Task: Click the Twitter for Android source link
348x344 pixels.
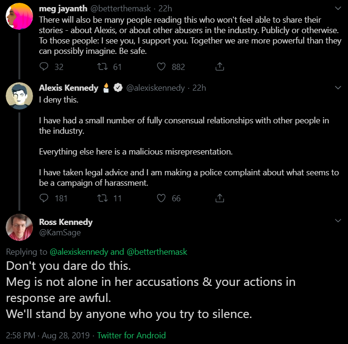Action: [x=131, y=335]
